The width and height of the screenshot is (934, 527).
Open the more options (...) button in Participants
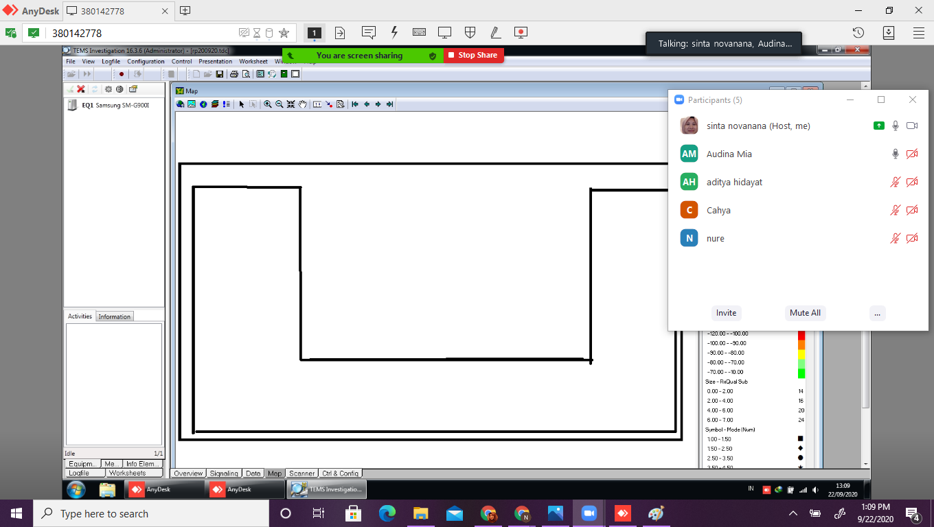click(876, 313)
